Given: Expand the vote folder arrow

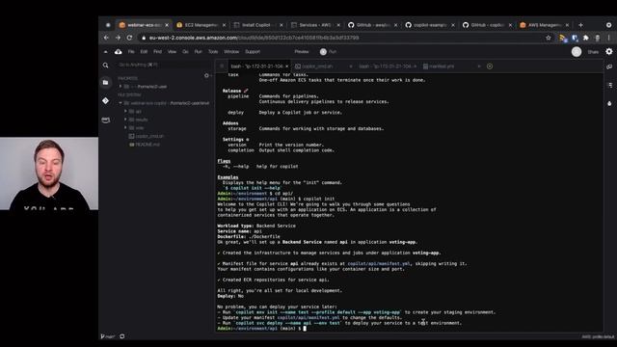Looking at the screenshot, I should (125, 128).
